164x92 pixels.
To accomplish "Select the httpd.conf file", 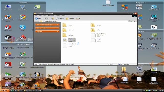I will 69,40.
